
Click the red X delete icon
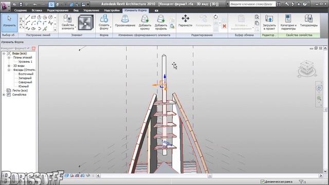coord(224,26)
